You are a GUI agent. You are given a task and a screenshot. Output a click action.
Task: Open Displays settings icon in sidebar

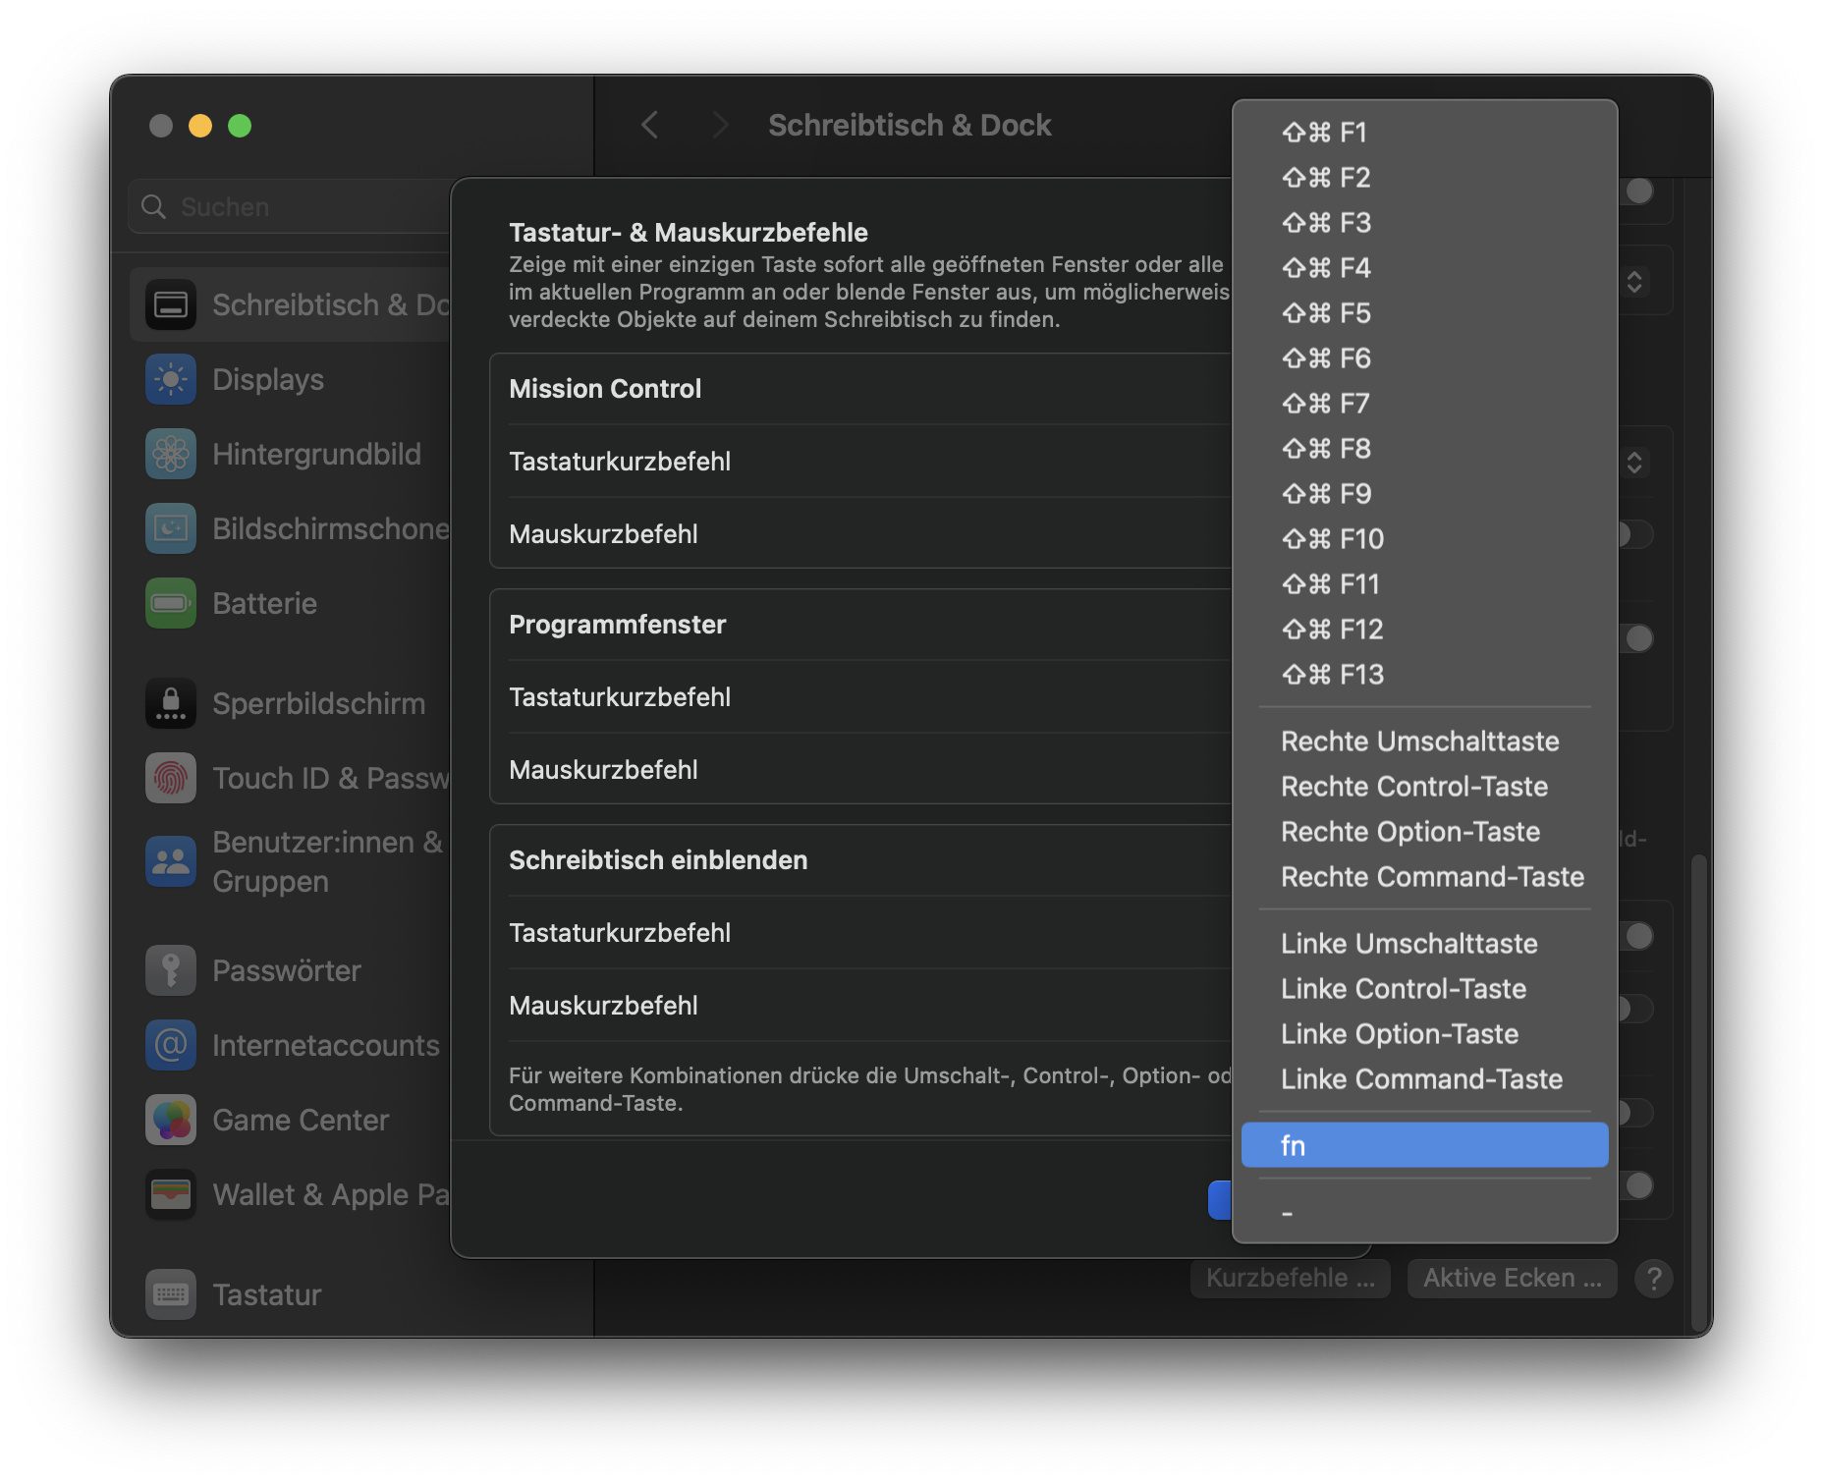click(x=171, y=380)
